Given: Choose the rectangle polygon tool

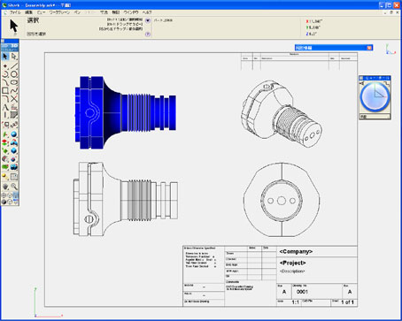Looking at the screenshot, I should 5,90.
